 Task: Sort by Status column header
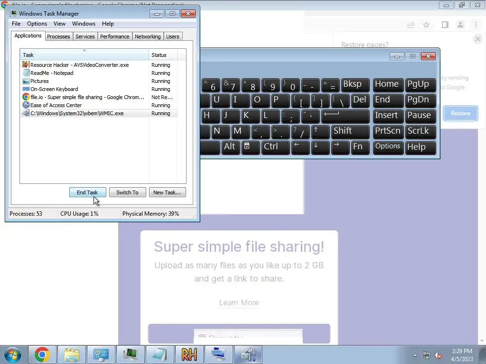pos(163,55)
